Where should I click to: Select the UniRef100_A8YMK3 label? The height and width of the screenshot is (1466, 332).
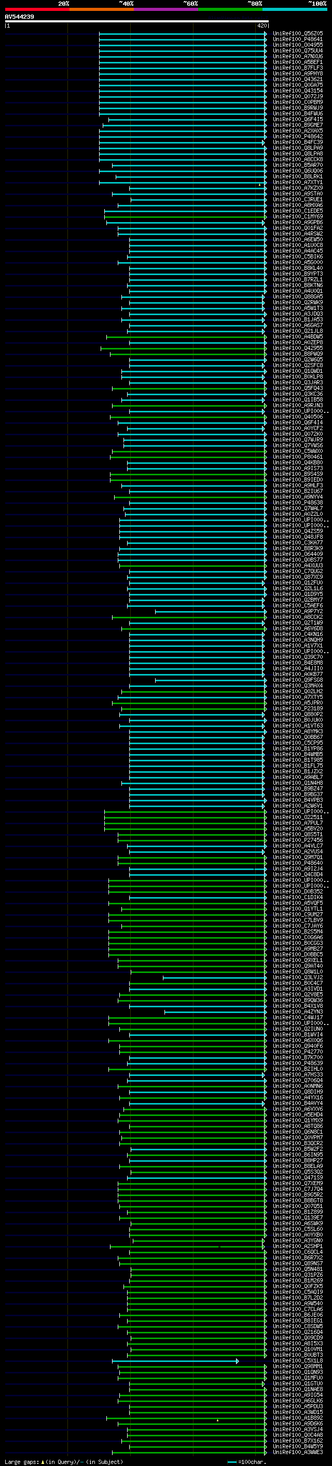[x=297, y=731]
